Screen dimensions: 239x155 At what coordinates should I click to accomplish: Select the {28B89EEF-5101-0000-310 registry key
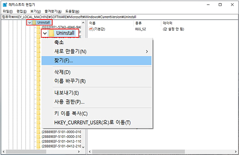coord(61,136)
